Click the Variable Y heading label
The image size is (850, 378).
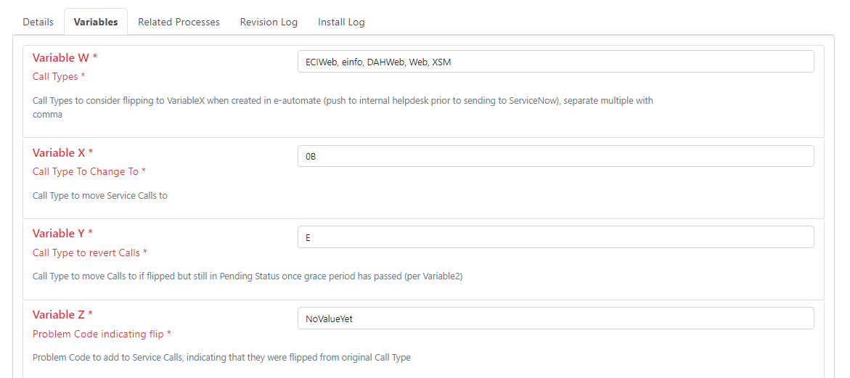coord(62,234)
